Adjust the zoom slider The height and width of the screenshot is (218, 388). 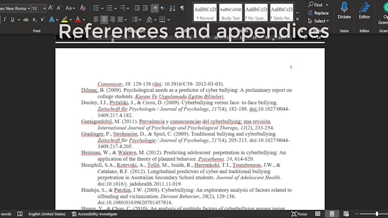(377, 214)
